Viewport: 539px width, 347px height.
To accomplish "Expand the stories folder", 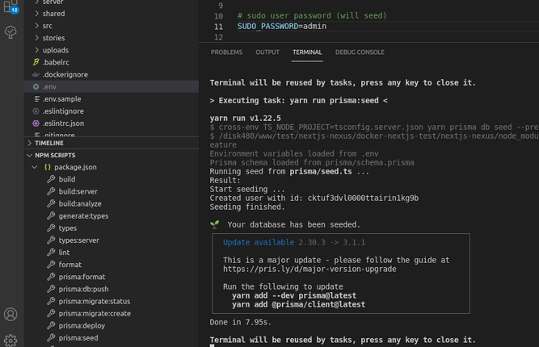I will pyautogui.click(x=36, y=38).
